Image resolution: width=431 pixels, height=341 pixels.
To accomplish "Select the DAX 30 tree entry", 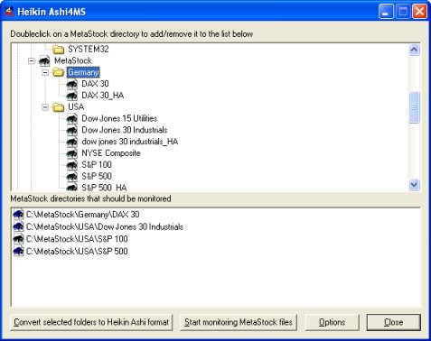I will point(95,84).
